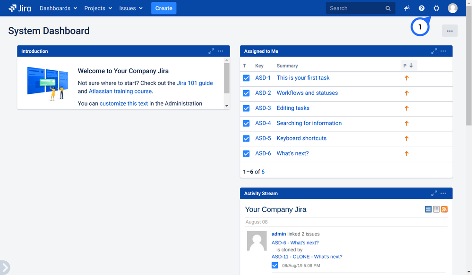Click the page vertical scrollbar
472x275 pixels.
(469, 65)
